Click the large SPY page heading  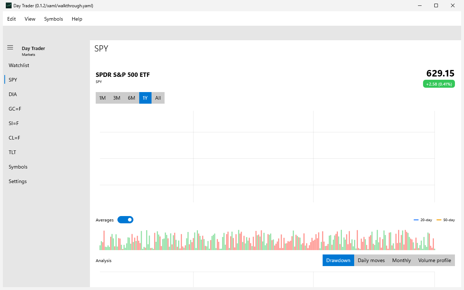pos(101,49)
